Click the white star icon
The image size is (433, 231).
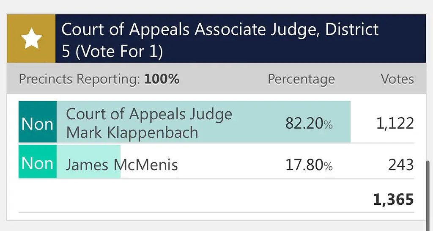pyautogui.click(x=31, y=38)
